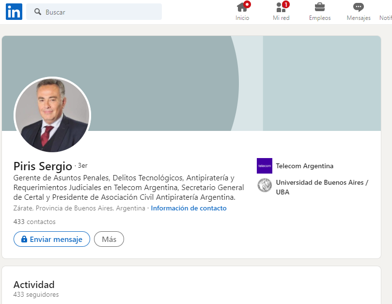The width and height of the screenshot is (392, 304).
Task: Open Sergio's profile photo
Action: [x=52, y=115]
